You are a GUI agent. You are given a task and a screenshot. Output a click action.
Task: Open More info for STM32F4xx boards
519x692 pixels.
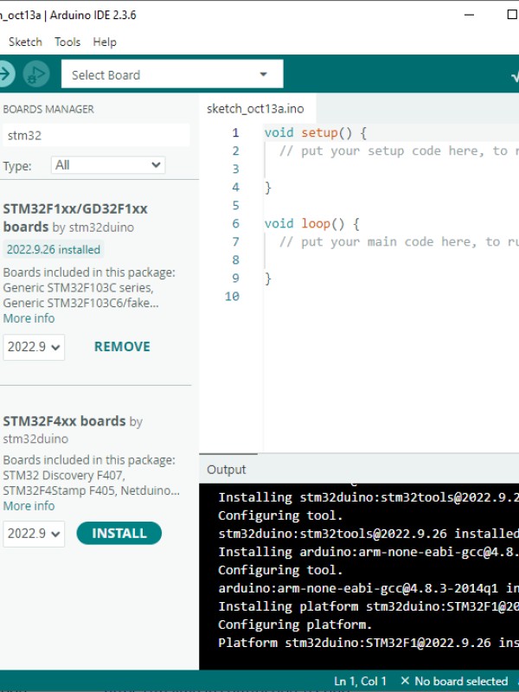coord(29,506)
